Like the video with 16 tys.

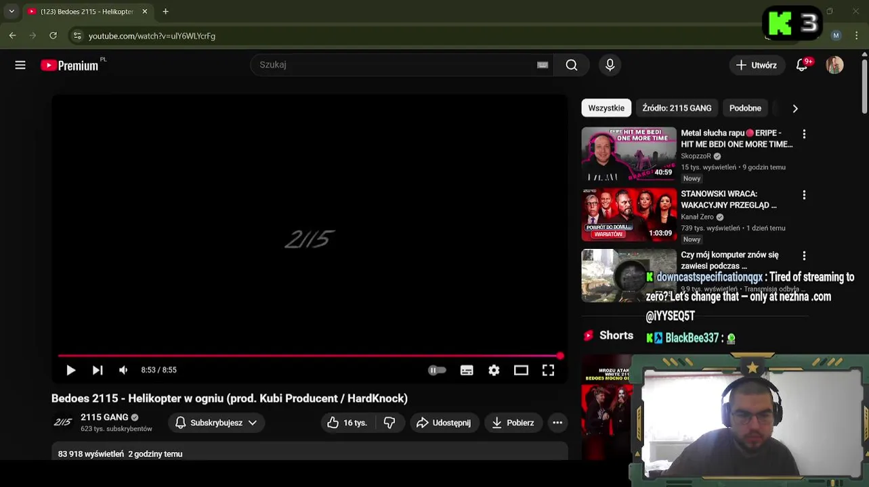[x=347, y=423]
